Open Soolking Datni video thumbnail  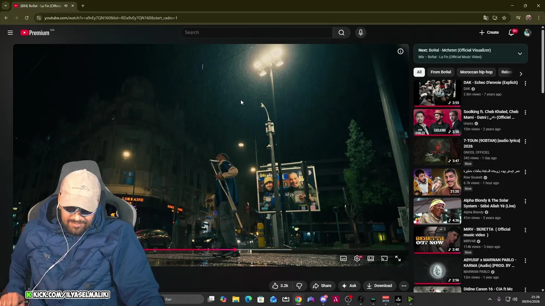437,122
